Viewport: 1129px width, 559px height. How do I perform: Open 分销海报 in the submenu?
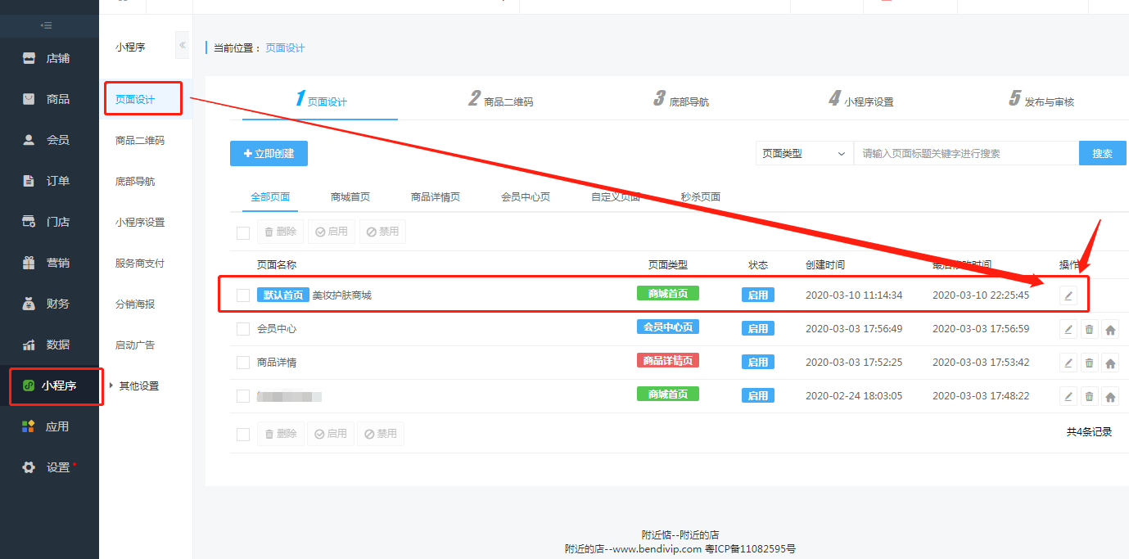click(x=135, y=304)
